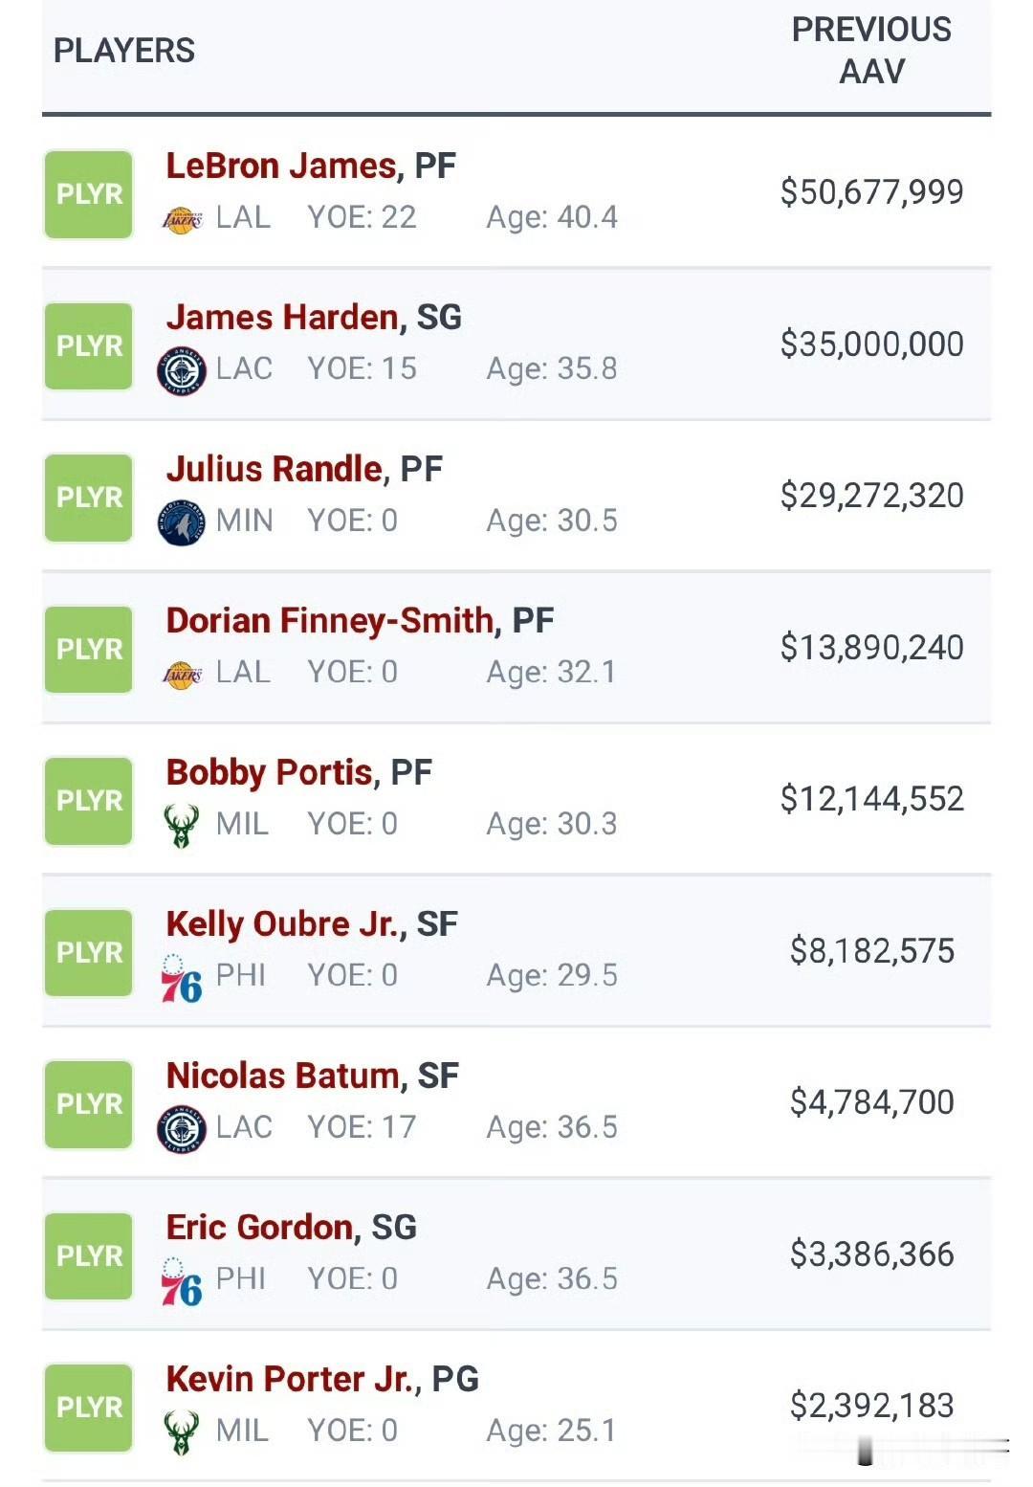Open the Bobby Portis player link

270,771
